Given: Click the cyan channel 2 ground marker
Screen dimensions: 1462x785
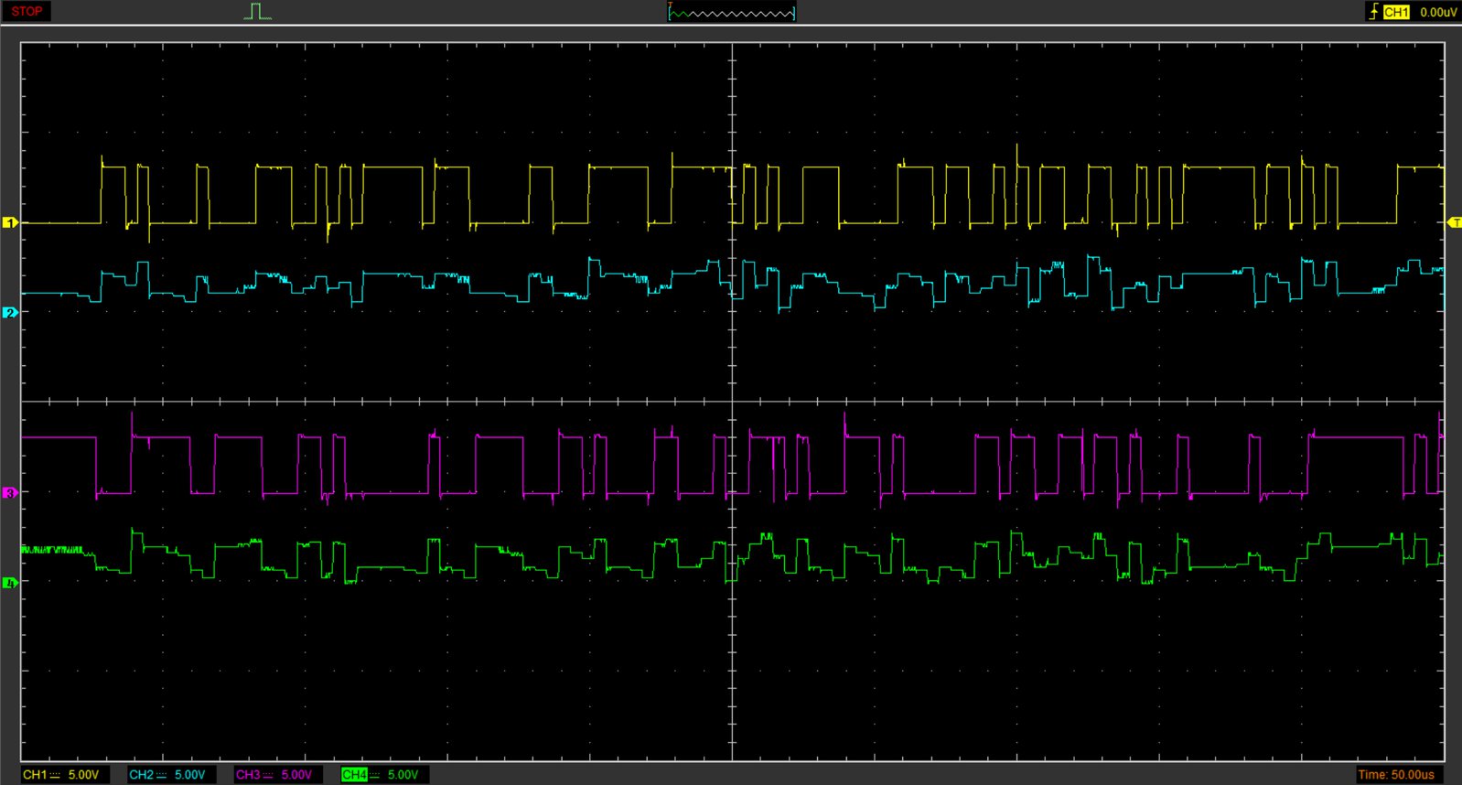Looking at the screenshot, I should tap(10, 312).
